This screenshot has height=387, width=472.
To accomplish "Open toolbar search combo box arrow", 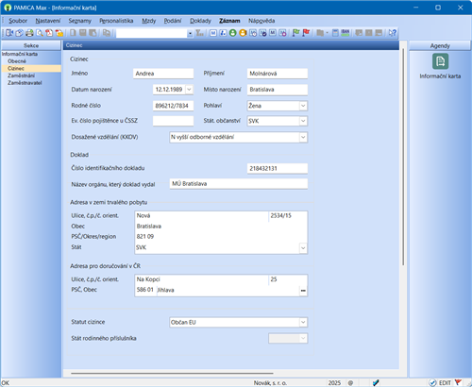I will (190, 33).
